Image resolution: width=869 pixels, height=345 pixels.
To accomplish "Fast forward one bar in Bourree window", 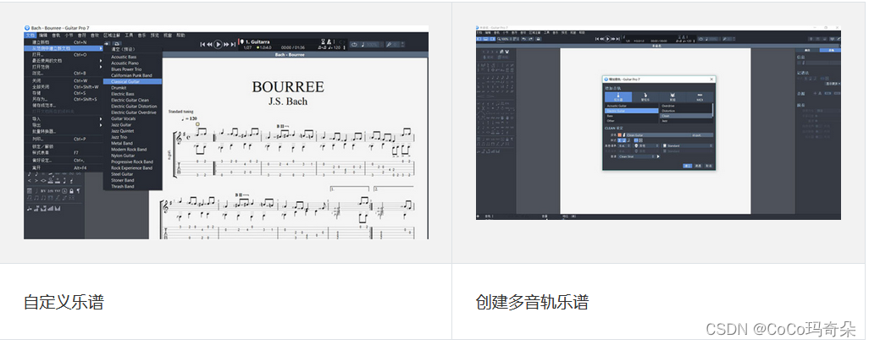I will click(x=226, y=44).
